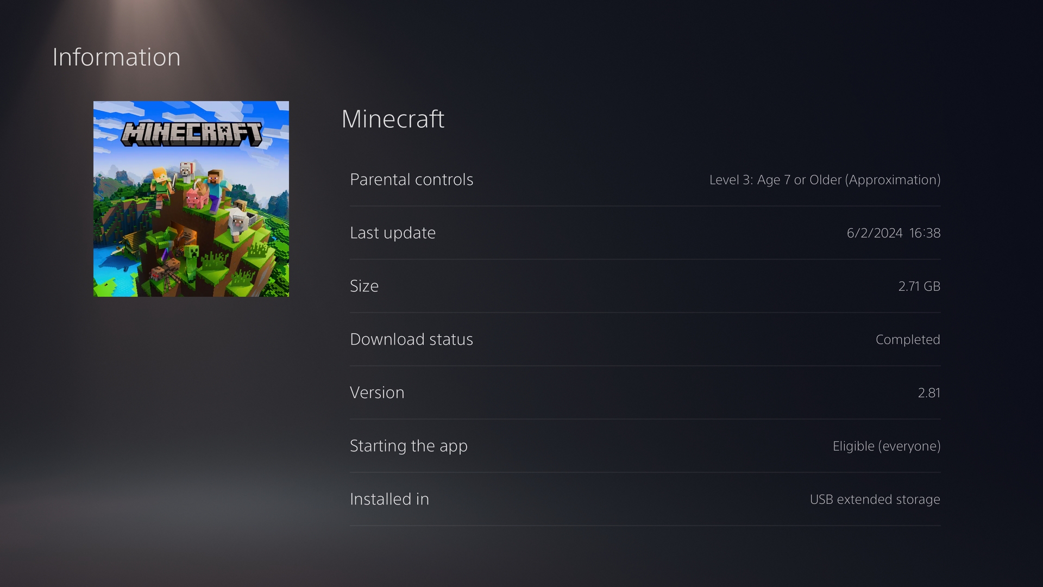Click the 6/2/2024 16:38 date value

[x=893, y=233]
